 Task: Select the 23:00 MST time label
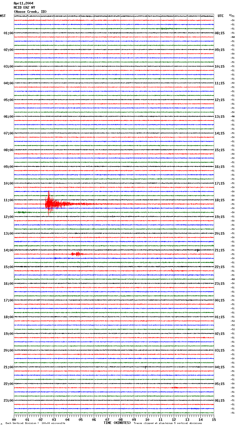pyautogui.click(x=9, y=401)
